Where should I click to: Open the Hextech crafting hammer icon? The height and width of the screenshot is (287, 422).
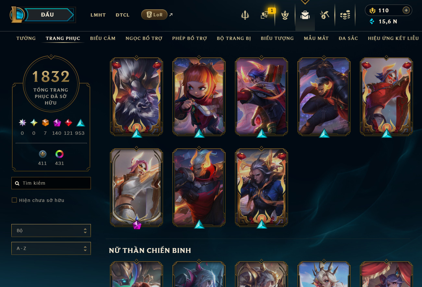[x=325, y=15]
